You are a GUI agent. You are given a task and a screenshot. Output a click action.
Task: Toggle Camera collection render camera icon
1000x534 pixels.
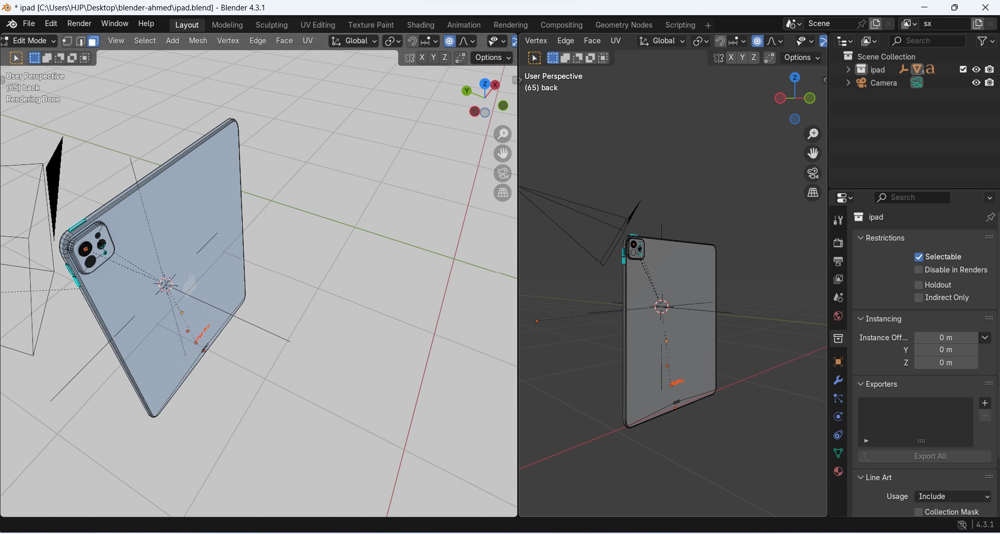pyautogui.click(x=990, y=82)
